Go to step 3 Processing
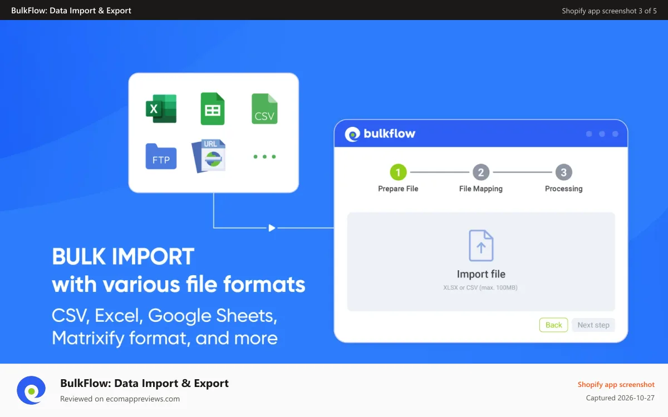The height and width of the screenshot is (417, 668). coord(563,178)
